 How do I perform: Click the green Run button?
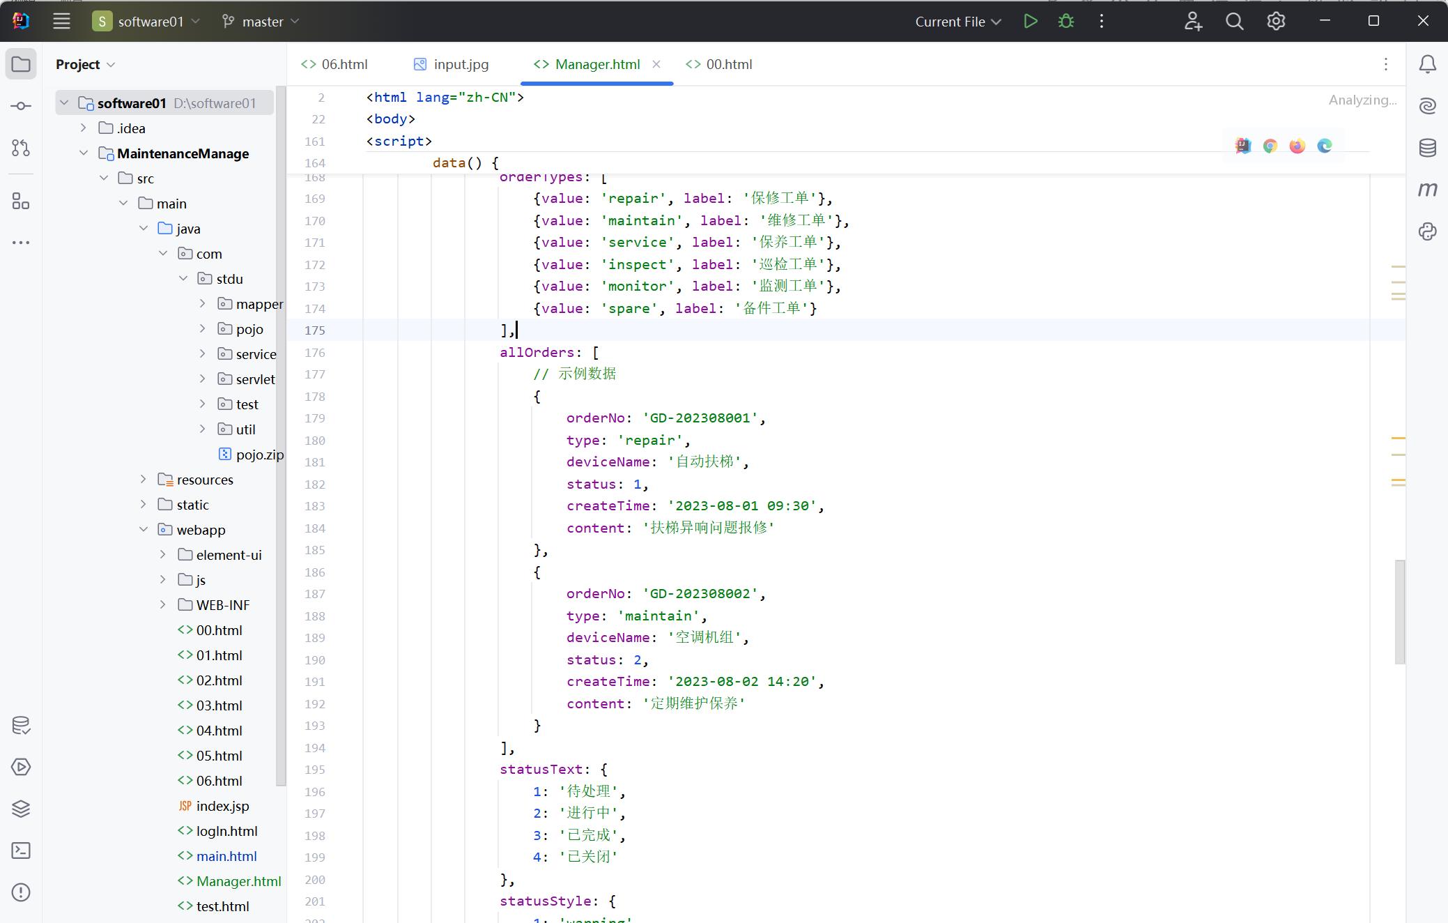(x=1031, y=22)
